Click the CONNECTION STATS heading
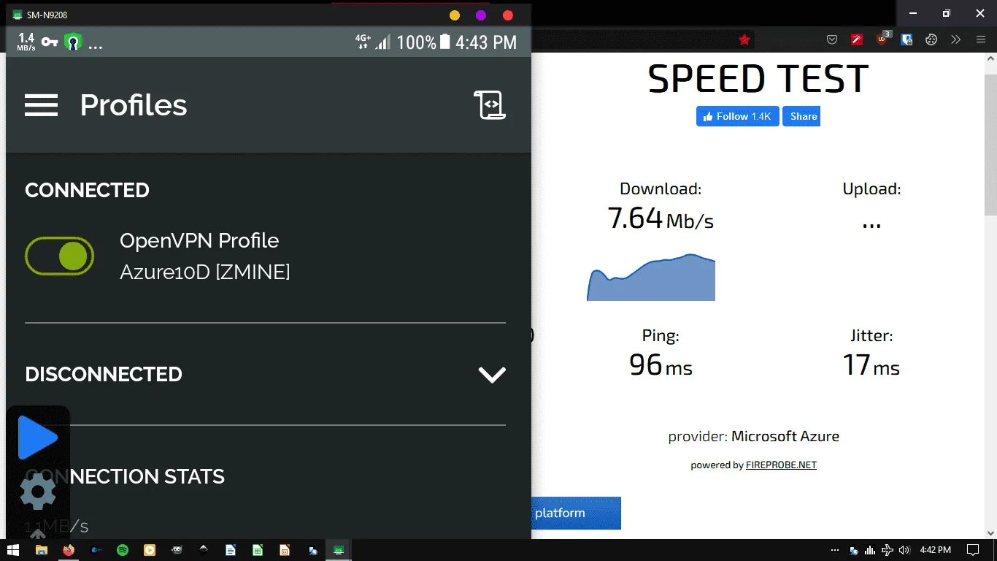The height and width of the screenshot is (561, 997). 125,477
